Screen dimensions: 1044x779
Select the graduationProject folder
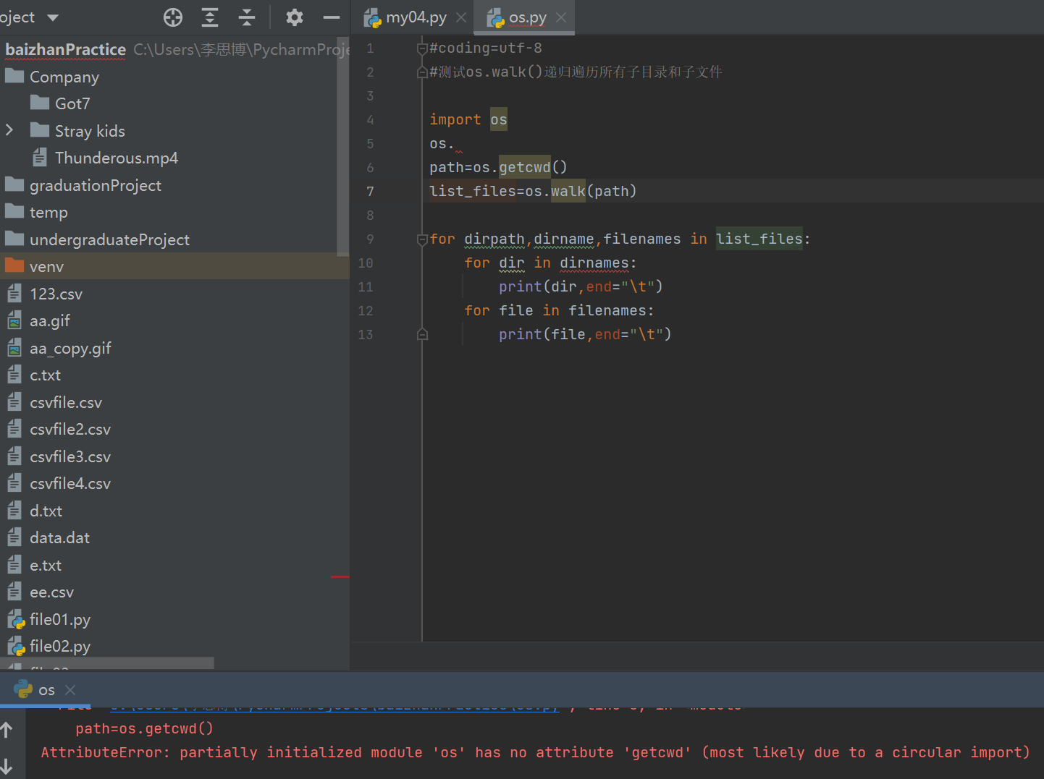coord(96,185)
